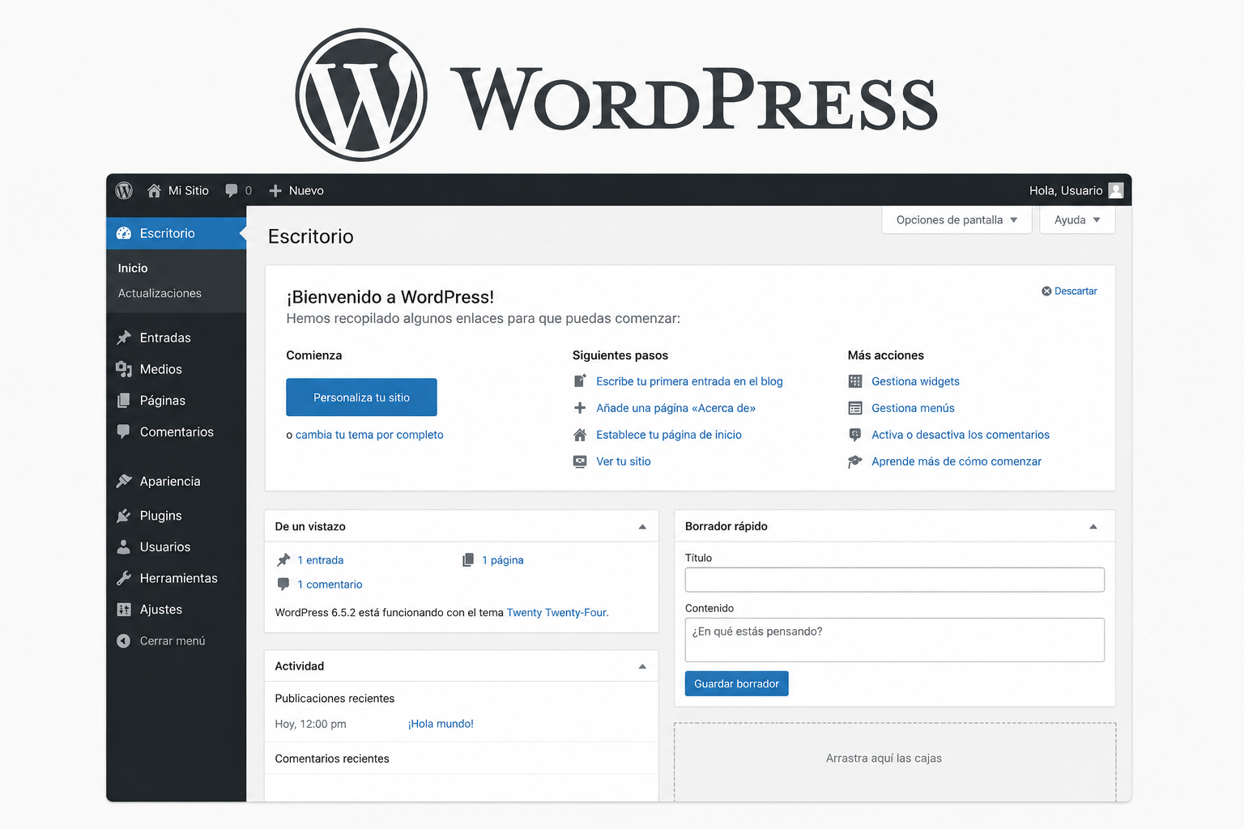1244x829 pixels.
Task: Open Hola, Usuario account menu
Action: pyautogui.click(x=1076, y=190)
